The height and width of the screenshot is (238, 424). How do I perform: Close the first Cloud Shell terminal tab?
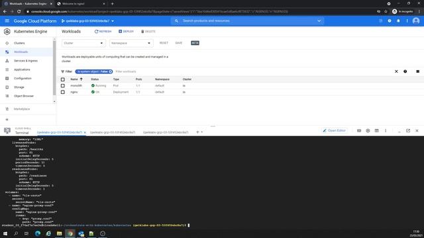point(85,132)
